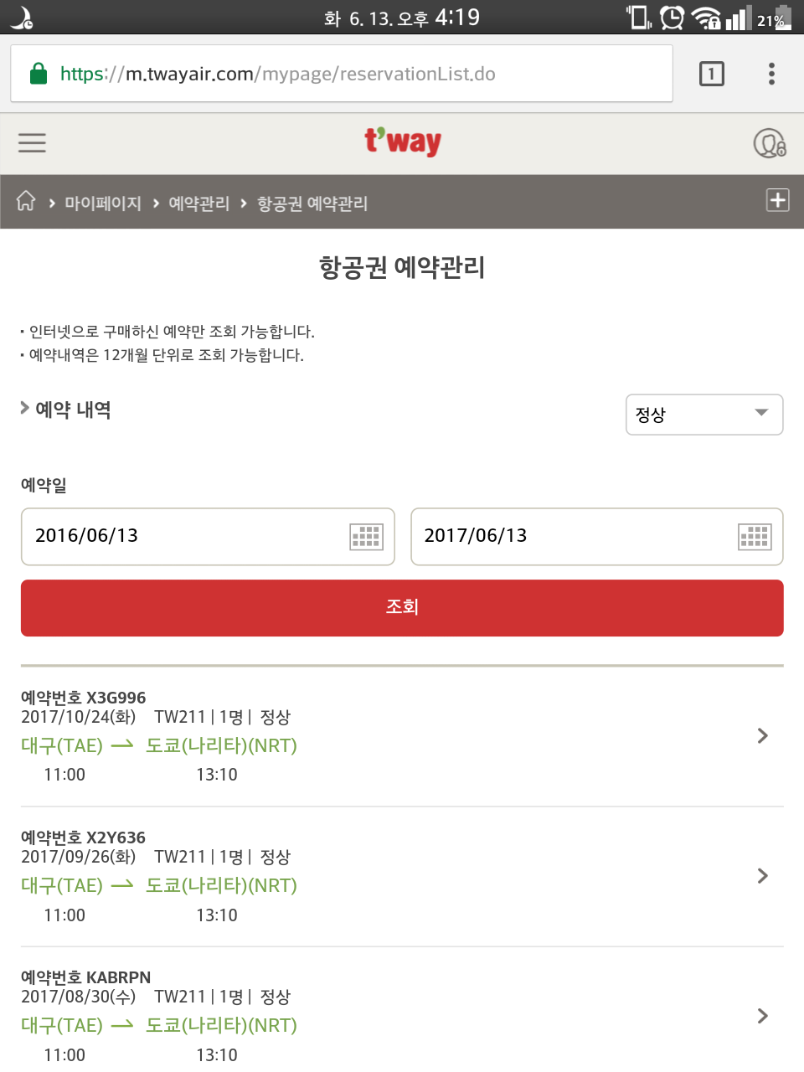Viewport: 804px width, 1072px height.
Task: Expand reservation X3G996 details arrow
Action: (x=762, y=736)
